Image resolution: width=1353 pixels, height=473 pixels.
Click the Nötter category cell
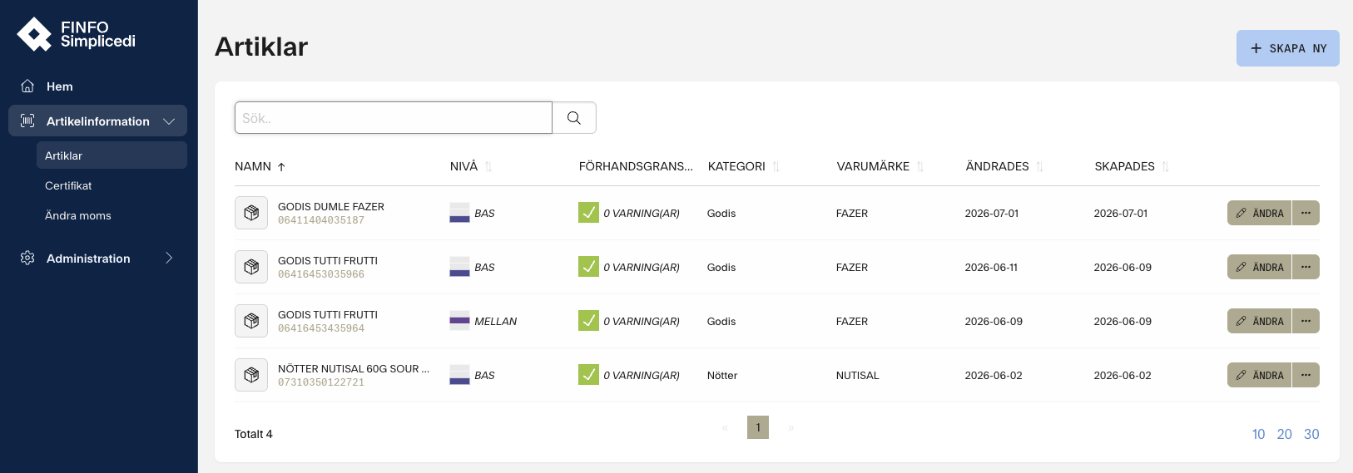[722, 375]
